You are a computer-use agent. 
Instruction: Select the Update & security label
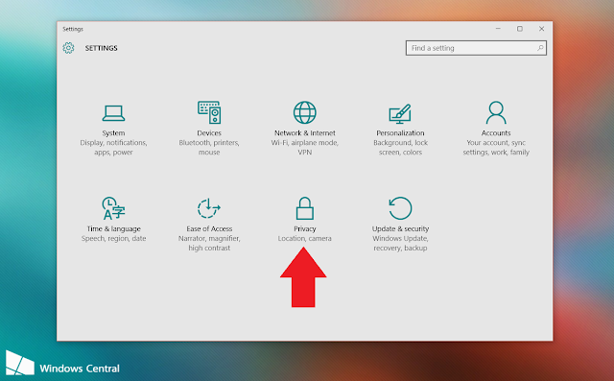click(400, 228)
